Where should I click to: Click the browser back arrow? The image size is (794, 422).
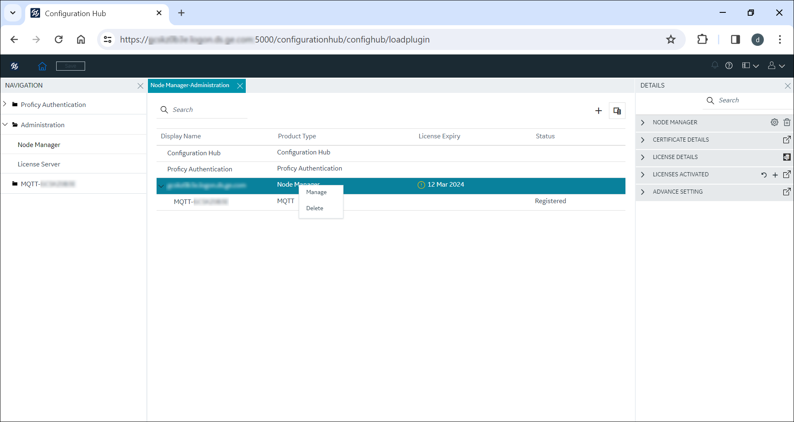tap(14, 40)
